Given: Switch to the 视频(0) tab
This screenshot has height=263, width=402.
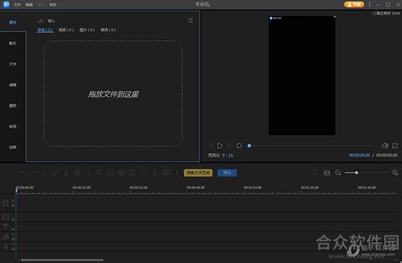Looking at the screenshot, I should (x=66, y=30).
